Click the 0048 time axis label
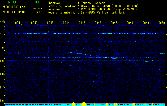Screen dimensions: 167x106 click(x=130, y=23)
